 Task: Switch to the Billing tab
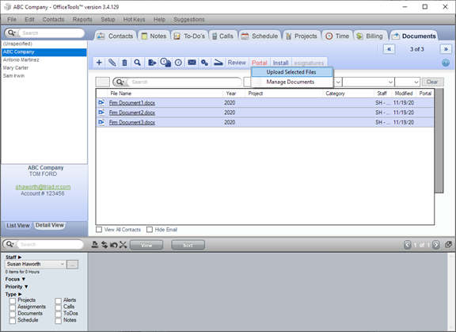coord(370,36)
